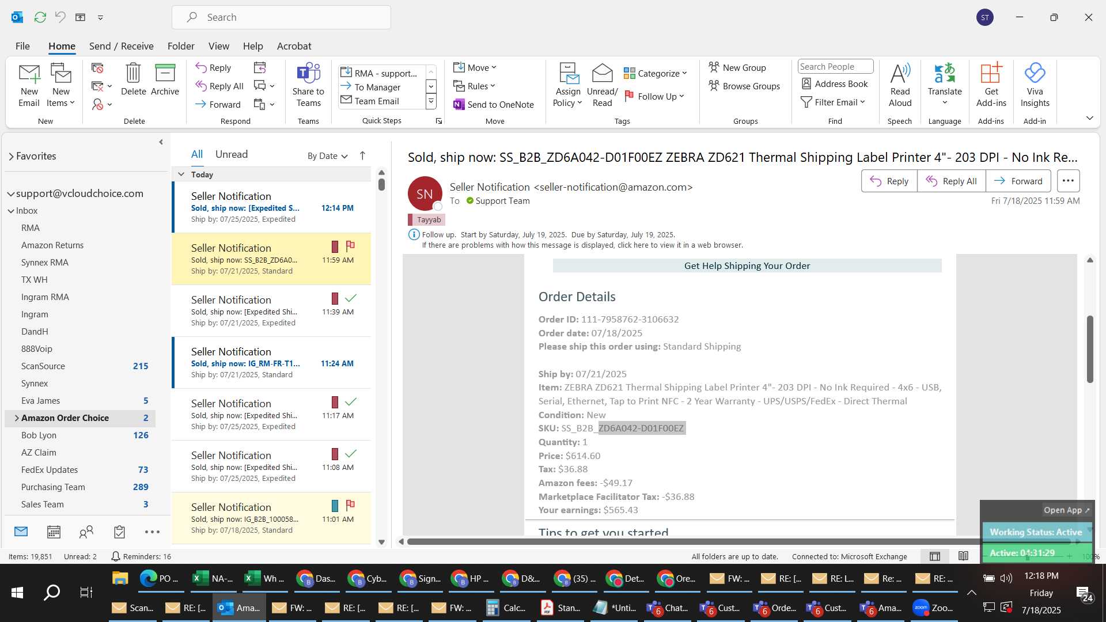
Task: Collapse the Today group header
Action: coord(181,175)
